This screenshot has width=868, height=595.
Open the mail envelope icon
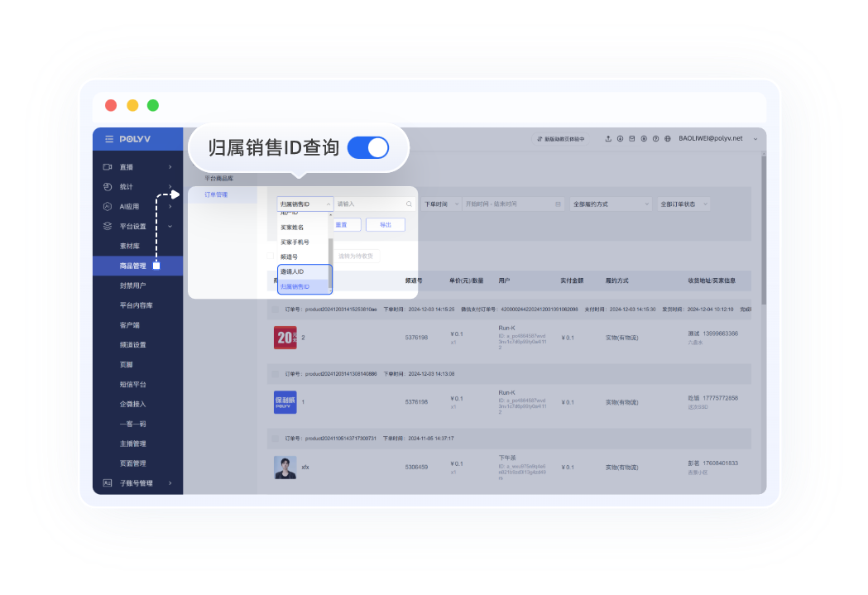click(632, 139)
